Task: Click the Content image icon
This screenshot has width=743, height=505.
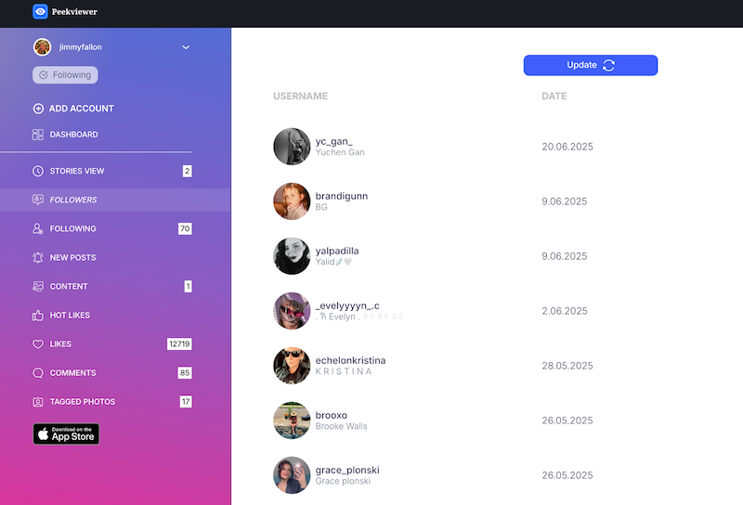Action: point(38,287)
